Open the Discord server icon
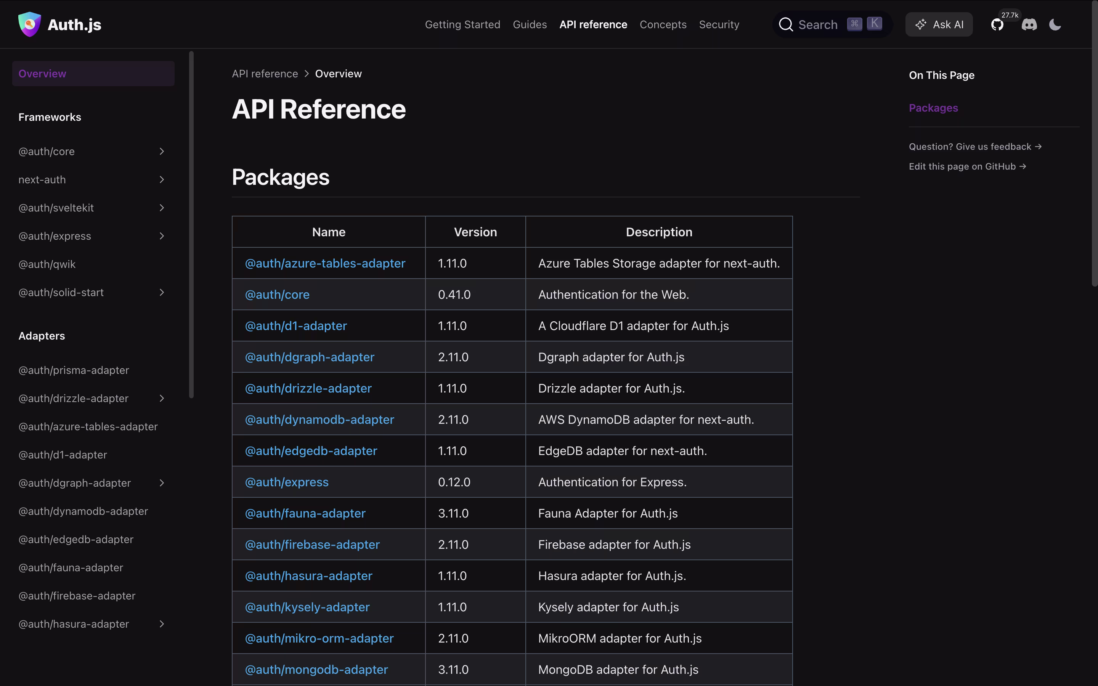 [x=1029, y=24]
